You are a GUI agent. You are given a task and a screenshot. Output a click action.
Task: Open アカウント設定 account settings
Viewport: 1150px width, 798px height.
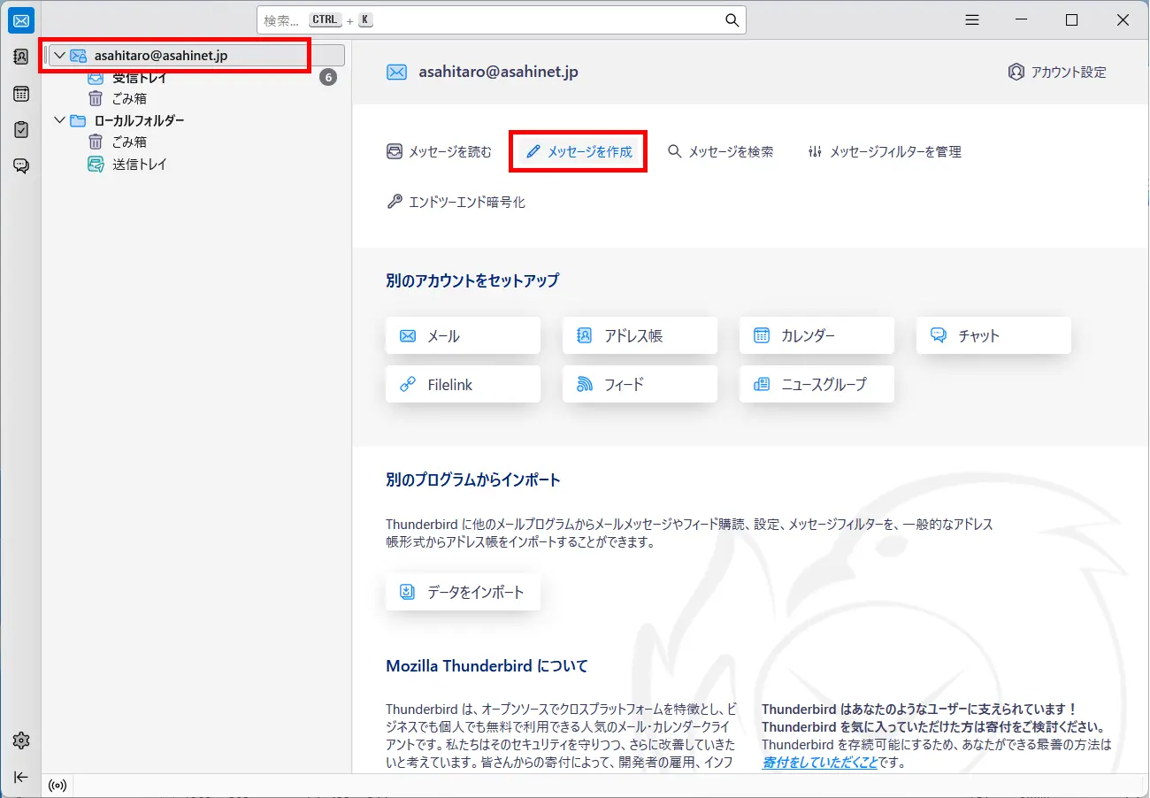tap(1057, 73)
